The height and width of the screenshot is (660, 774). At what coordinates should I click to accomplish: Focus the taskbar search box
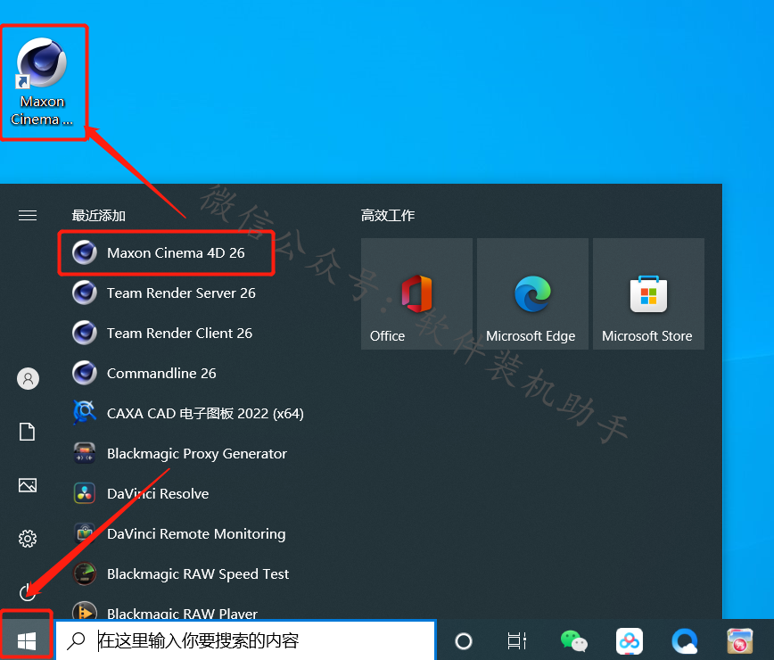(x=245, y=640)
